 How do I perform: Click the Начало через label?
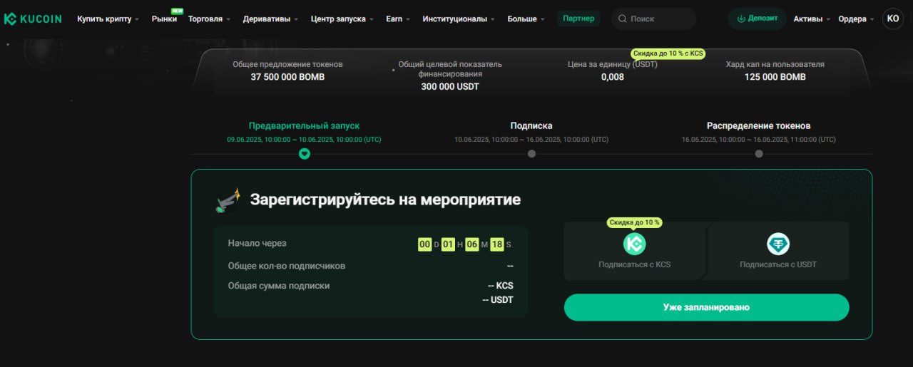257,243
